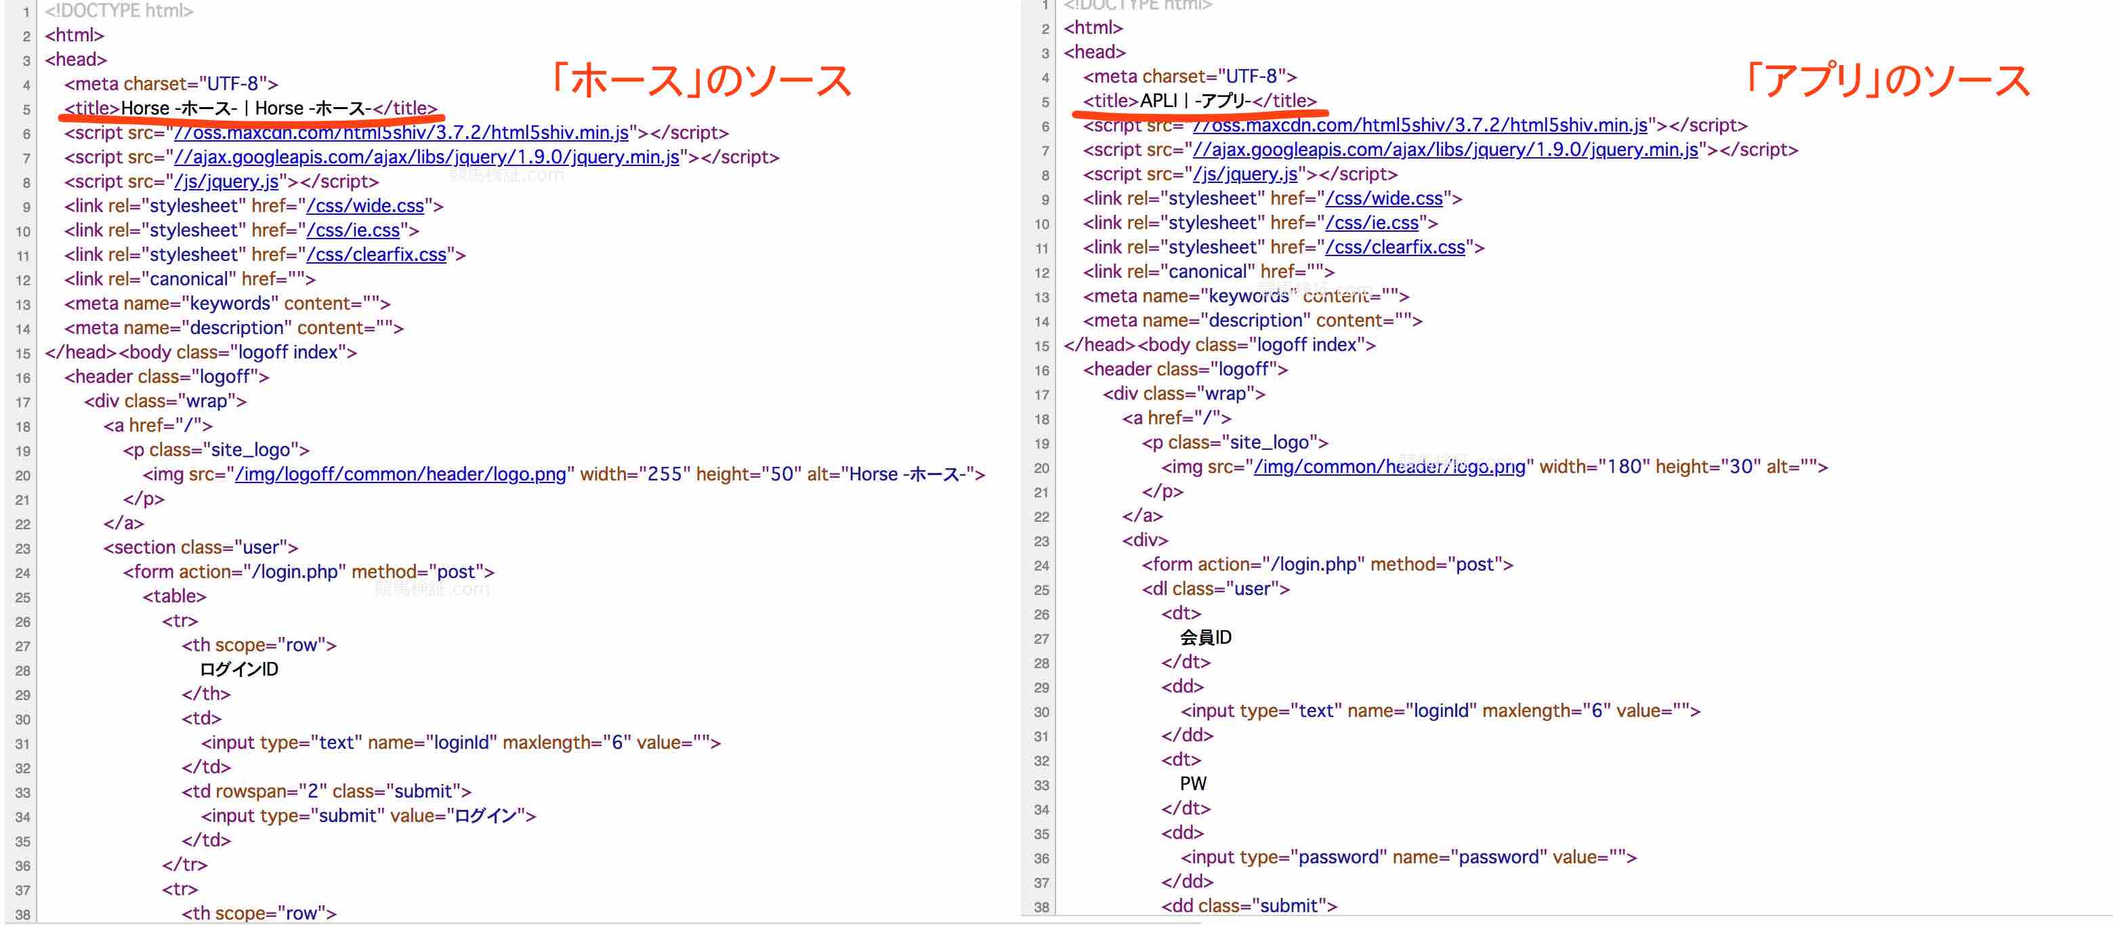This screenshot has width=2113, height=925.
Task: Open /css/ie.css link in left source
Action: (x=353, y=230)
